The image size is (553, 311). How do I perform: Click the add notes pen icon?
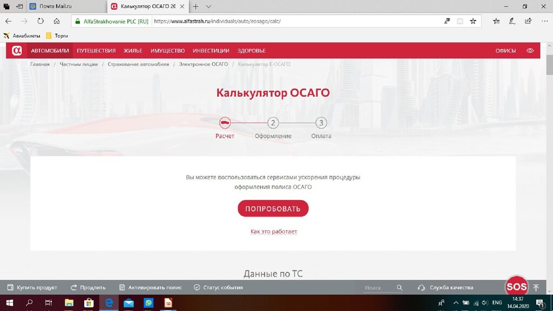tap(512, 21)
